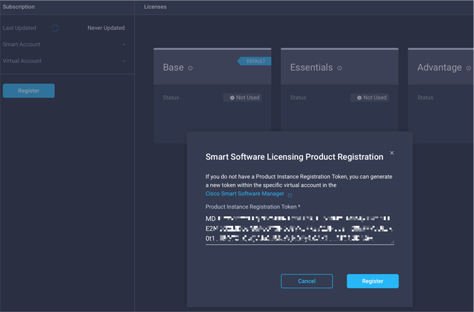
Task: Click the Licenses panel header
Action: [x=155, y=7]
